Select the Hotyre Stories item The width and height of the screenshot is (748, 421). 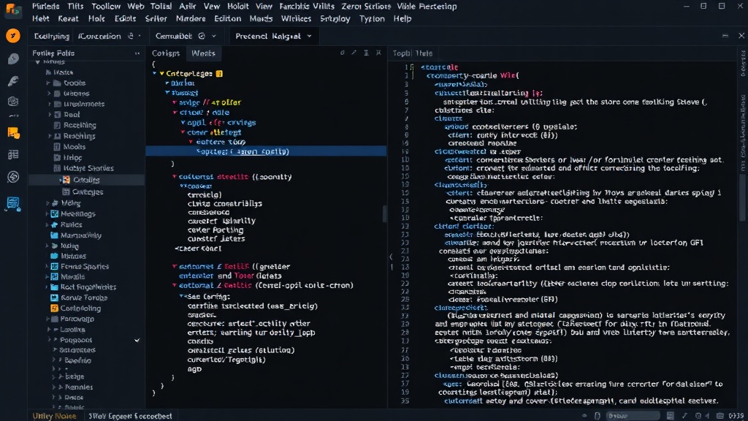click(88, 168)
